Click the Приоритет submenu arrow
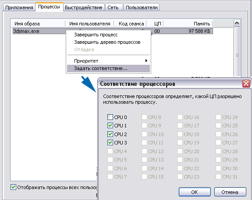 146,61
